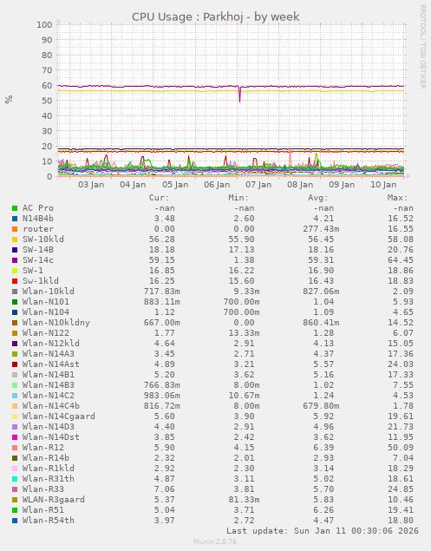Click the Sw-1kld legend label
The image size is (431, 551).
coord(41,281)
